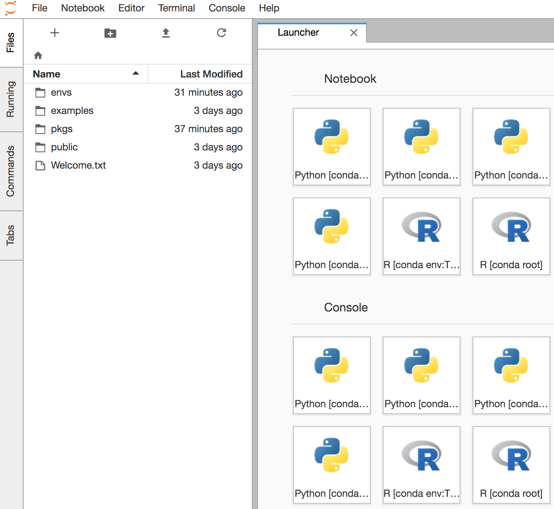Viewport: 554px width, 509px height.
Task: Click the folder icon beside examples
Action: click(40, 111)
